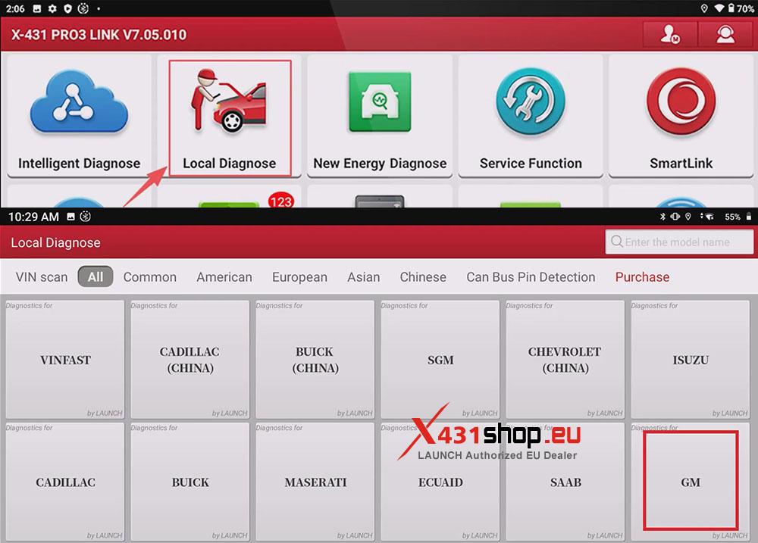Select MASERATI diagnostics tile

coord(315,482)
